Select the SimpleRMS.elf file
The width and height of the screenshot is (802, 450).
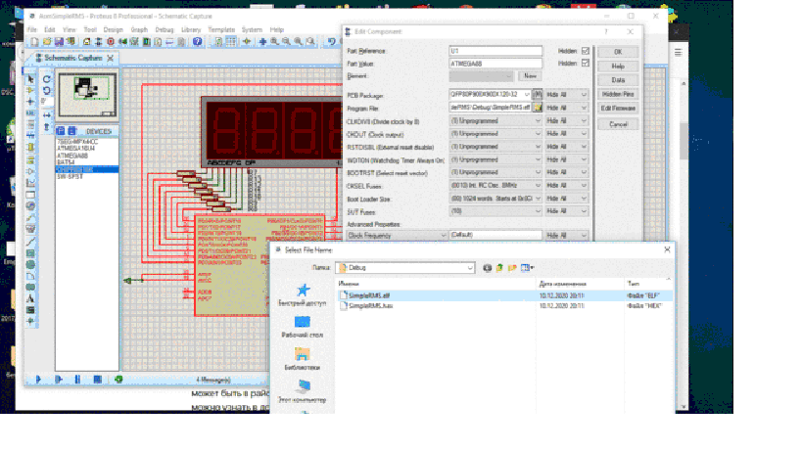coord(369,295)
